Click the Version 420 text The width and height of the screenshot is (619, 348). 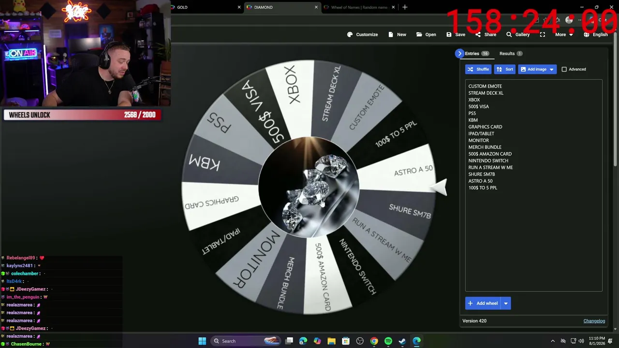click(474, 321)
